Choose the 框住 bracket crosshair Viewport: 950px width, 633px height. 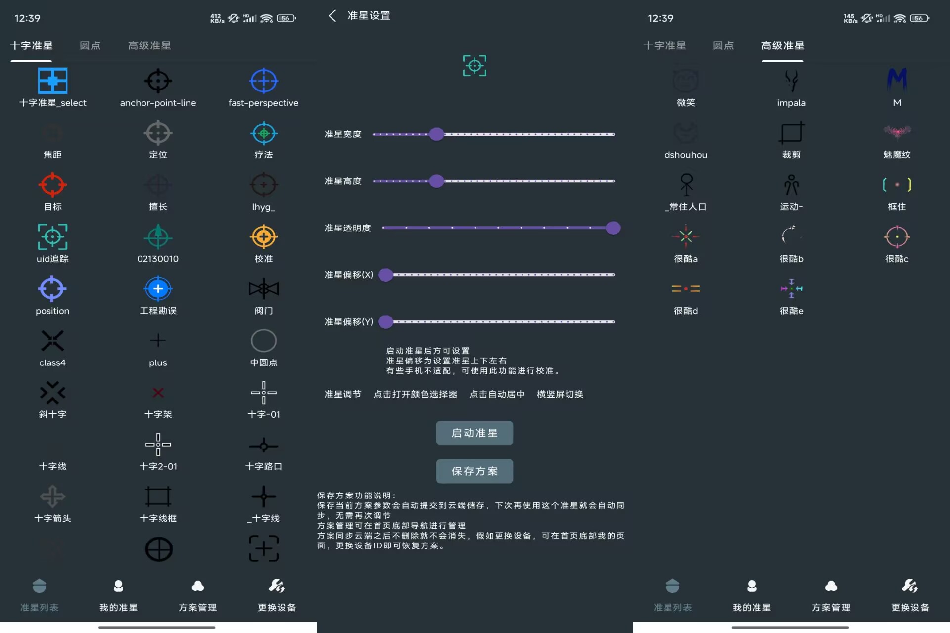tap(897, 185)
